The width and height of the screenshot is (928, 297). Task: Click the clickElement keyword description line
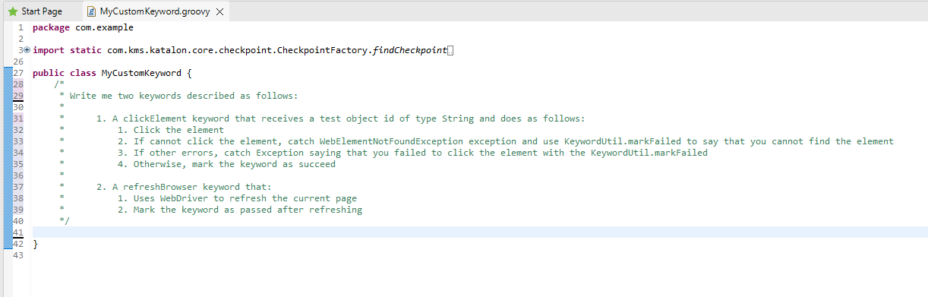[x=340, y=118]
